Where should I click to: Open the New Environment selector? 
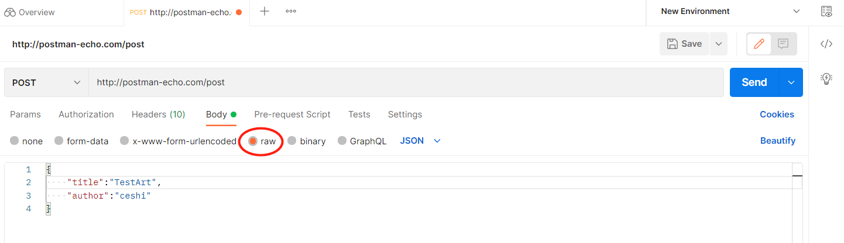pyautogui.click(x=730, y=11)
